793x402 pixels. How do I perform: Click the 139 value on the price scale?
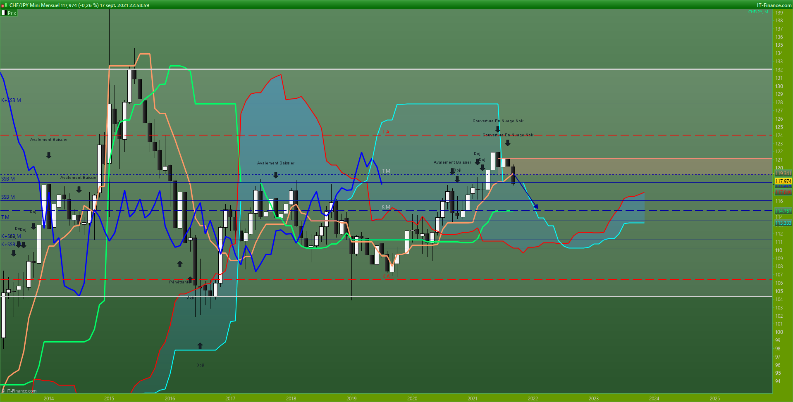(x=779, y=13)
